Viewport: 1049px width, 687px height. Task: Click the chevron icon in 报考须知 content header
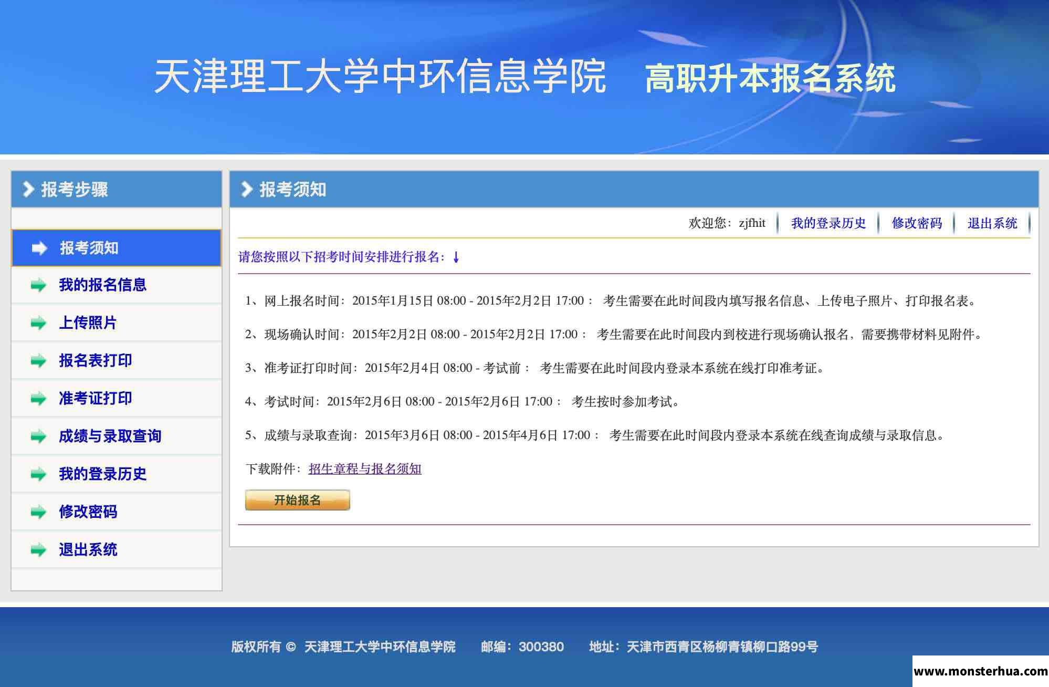click(247, 189)
